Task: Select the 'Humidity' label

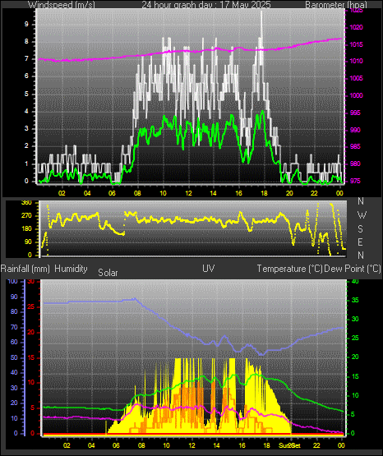Action: pyautogui.click(x=71, y=269)
